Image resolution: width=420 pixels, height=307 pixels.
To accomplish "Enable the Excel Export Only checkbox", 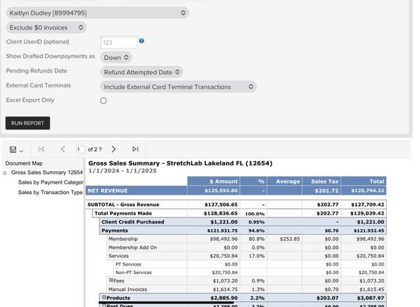I will 104,101.
